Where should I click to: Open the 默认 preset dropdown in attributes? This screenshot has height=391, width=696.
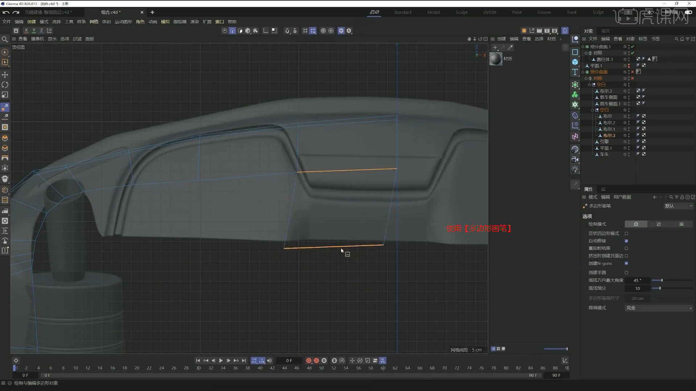678,206
